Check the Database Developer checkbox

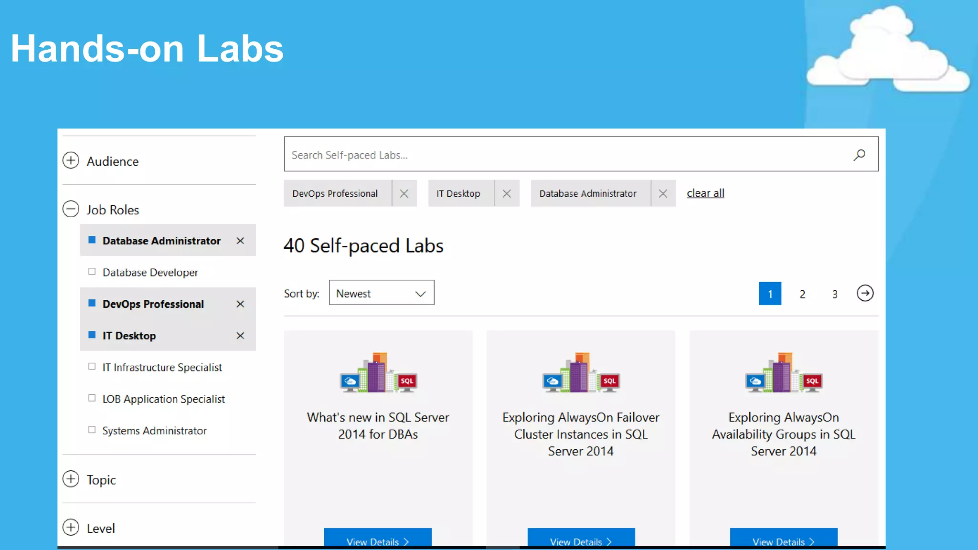coord(92,272)
